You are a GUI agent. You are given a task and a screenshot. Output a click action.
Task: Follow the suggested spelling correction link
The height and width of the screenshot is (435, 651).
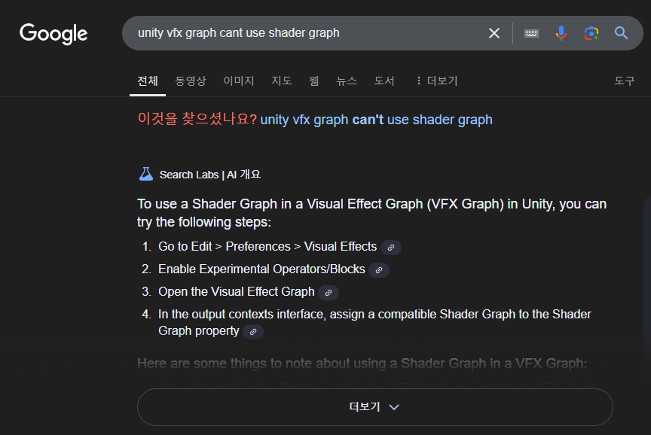point(376,120)
